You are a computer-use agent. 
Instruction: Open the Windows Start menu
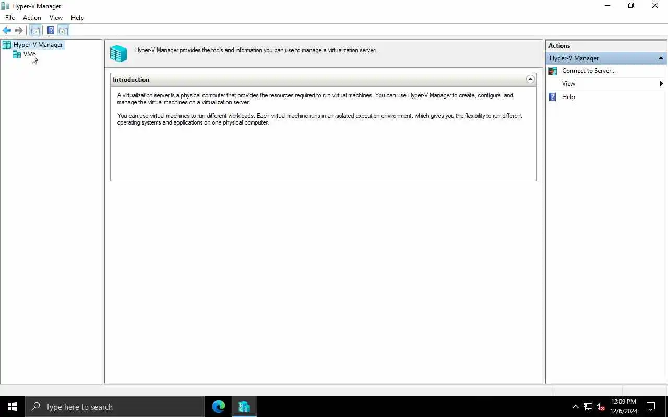[x=13, y=407]
